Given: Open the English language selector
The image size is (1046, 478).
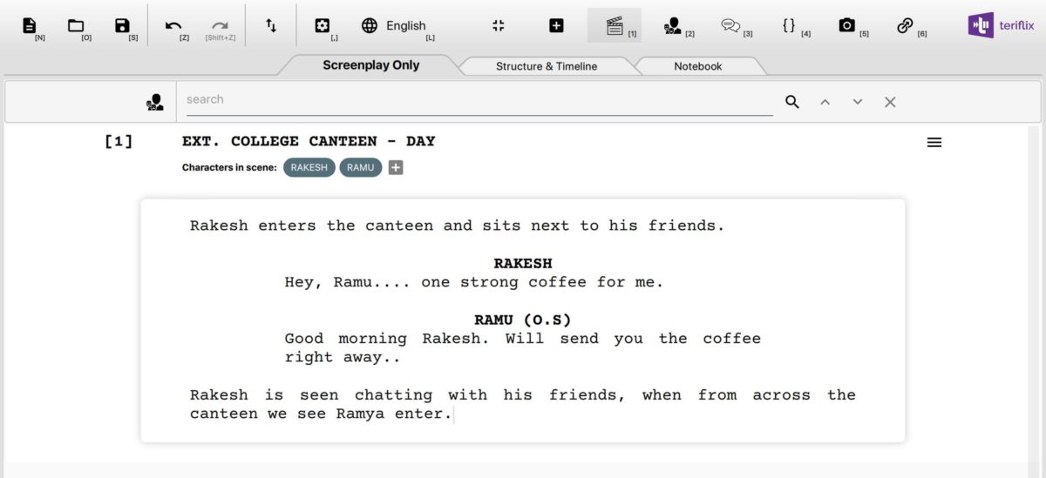Looking at the screenshot, I should [395, 26].
